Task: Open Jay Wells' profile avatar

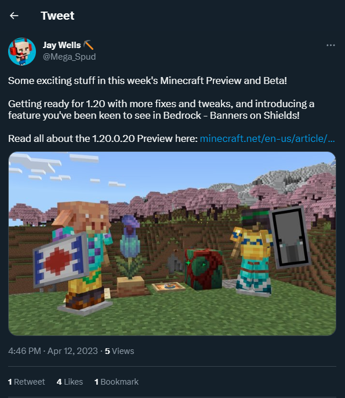Action: pyautogui.click(x=22, y=52)
